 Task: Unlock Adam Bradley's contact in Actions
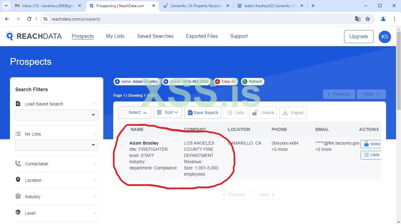pos(371,144)
